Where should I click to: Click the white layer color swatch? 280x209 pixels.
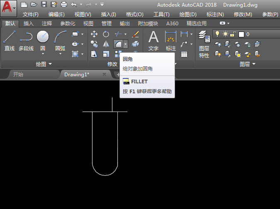click(x=241, y=34)
